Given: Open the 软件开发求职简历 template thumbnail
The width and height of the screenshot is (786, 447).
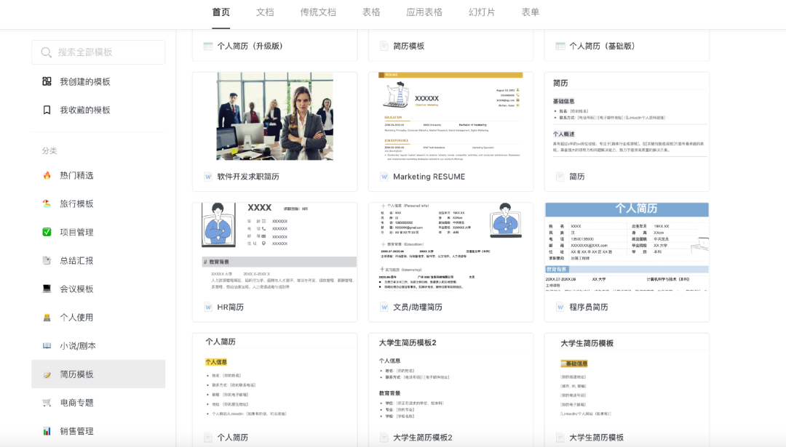Looking at the screenshot, I should 274,116.
